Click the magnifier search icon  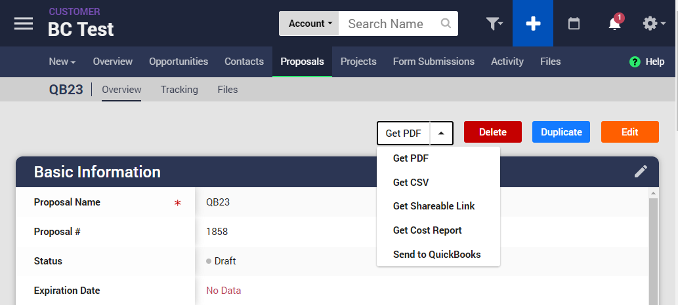click(x=446, y=24)
